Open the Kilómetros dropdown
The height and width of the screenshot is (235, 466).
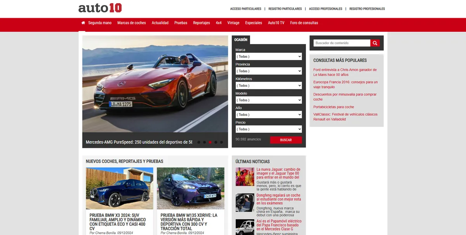269,86
